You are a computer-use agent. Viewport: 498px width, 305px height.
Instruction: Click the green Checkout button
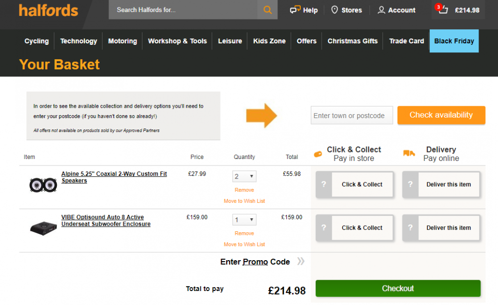(398, 289)
